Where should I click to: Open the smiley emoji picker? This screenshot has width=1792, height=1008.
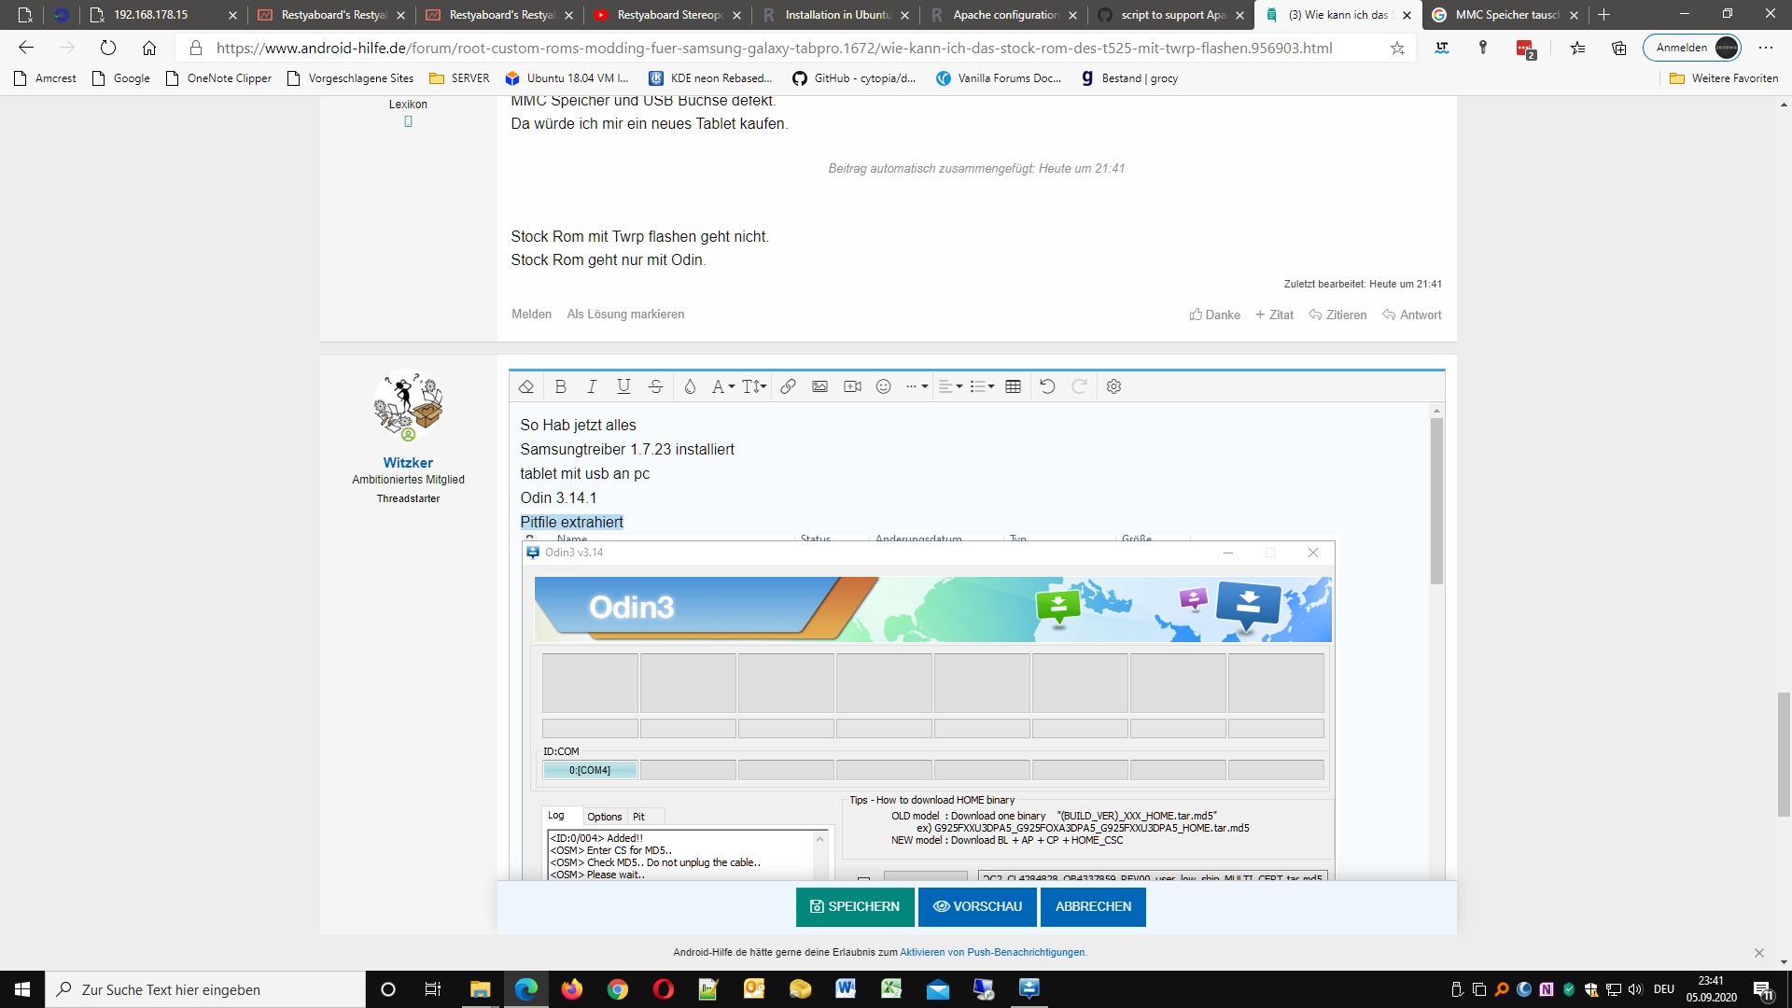coord(883,386)
